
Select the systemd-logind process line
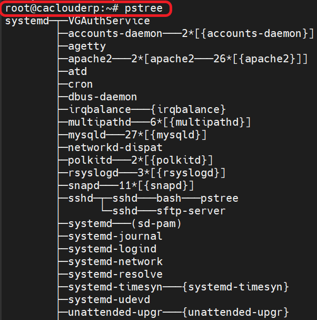[x=112, y=249]
